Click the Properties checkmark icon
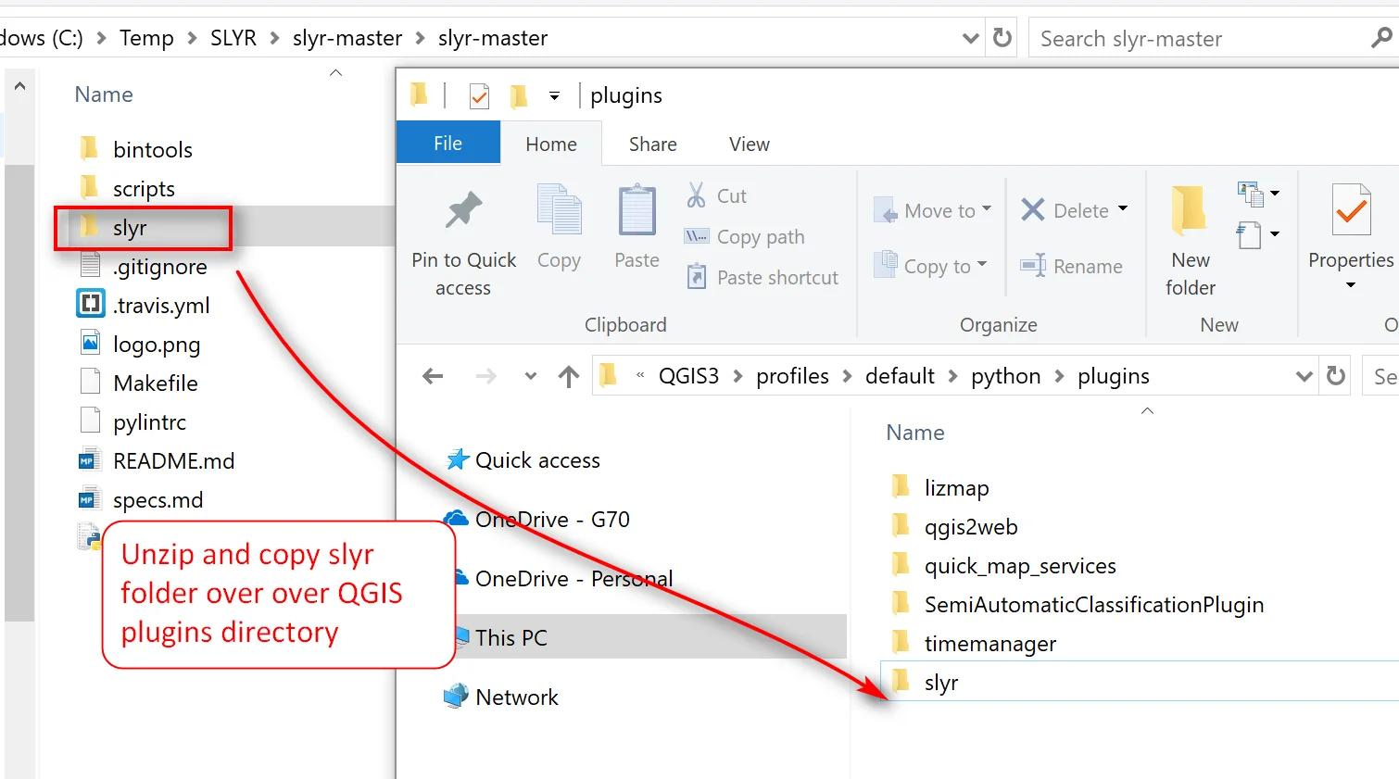 click(x=1351, y=209)
